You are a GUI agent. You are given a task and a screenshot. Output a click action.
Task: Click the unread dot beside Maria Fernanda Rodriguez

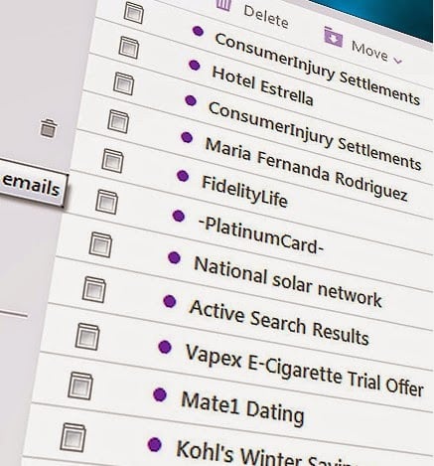187,137
